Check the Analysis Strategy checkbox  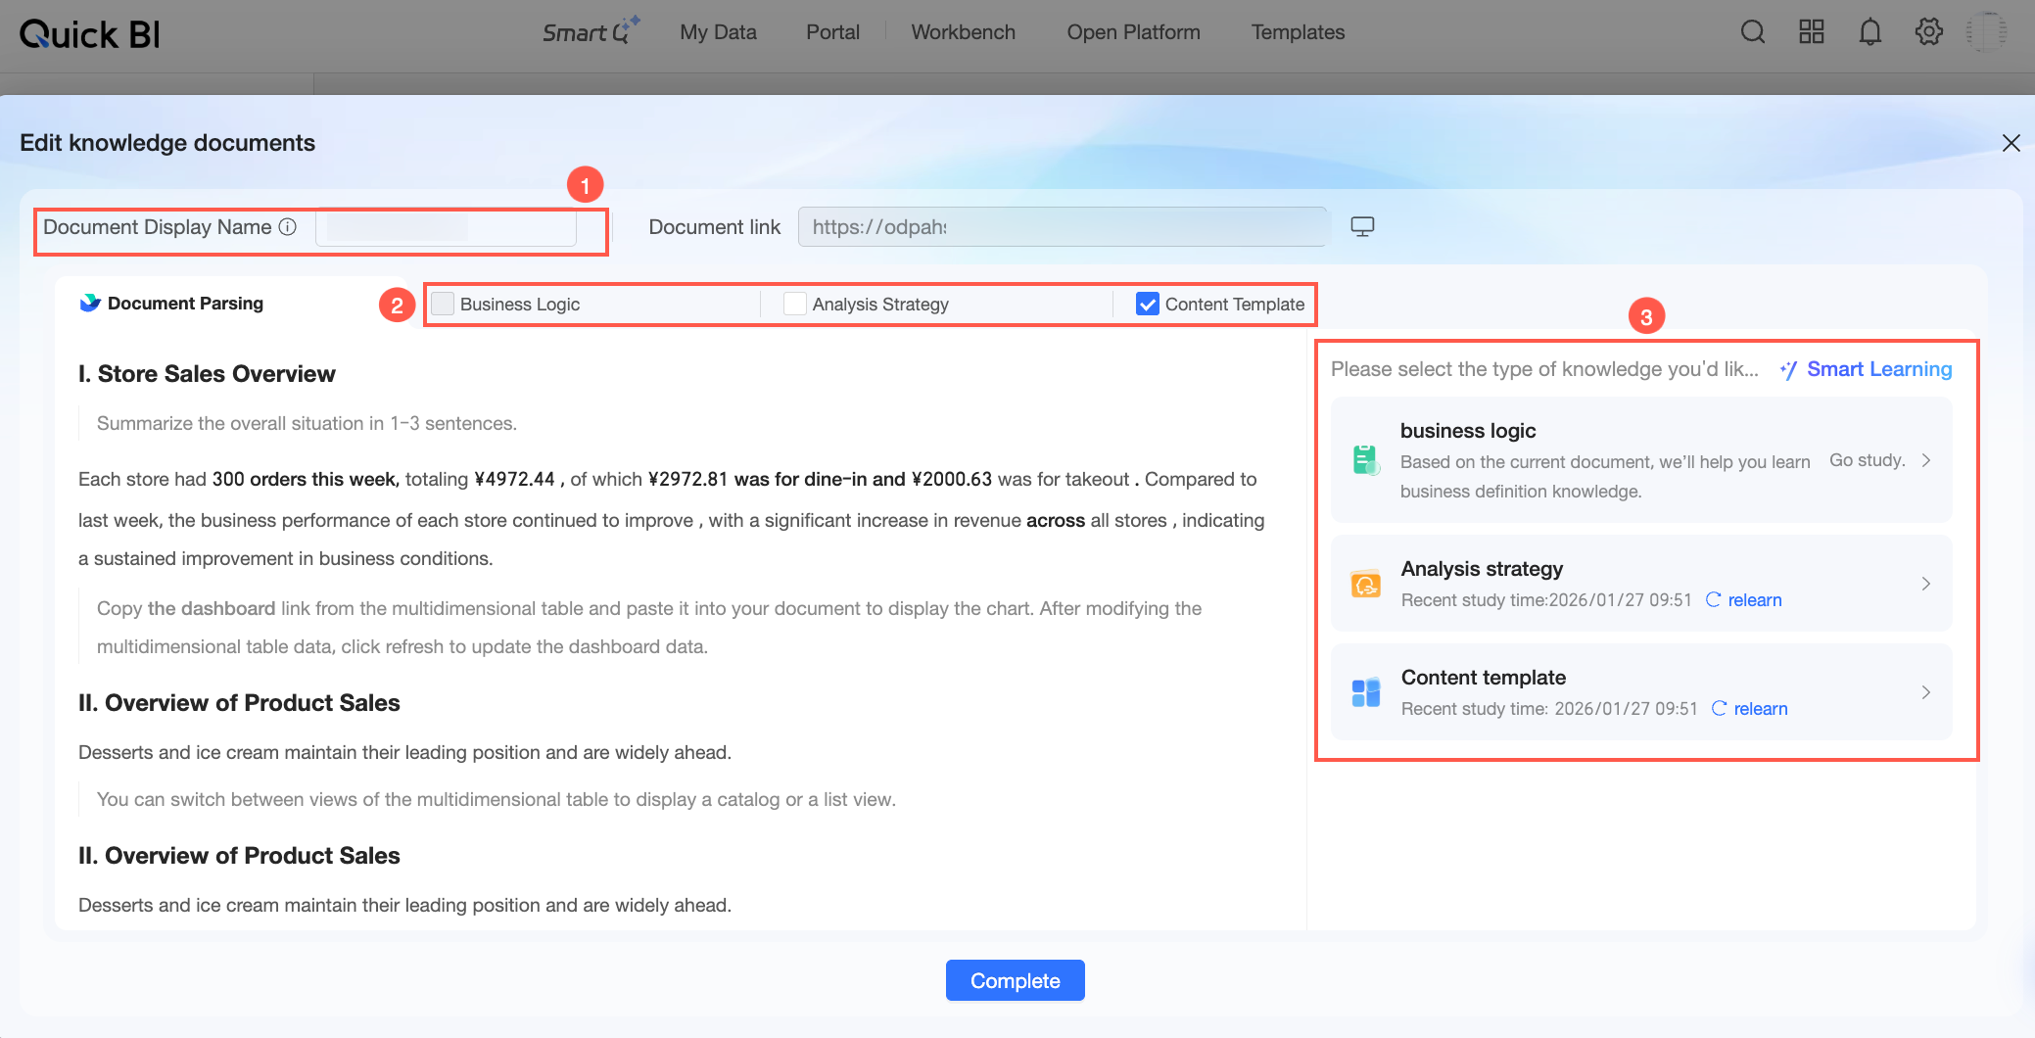click(x=795, y=304)
